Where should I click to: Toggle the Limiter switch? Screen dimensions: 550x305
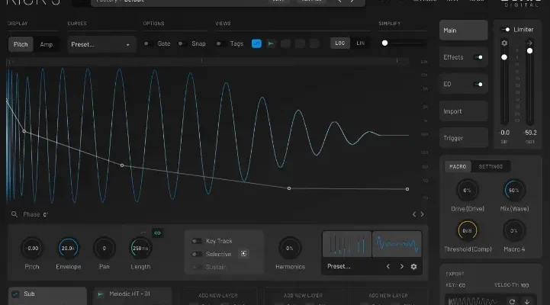[505, 29]
